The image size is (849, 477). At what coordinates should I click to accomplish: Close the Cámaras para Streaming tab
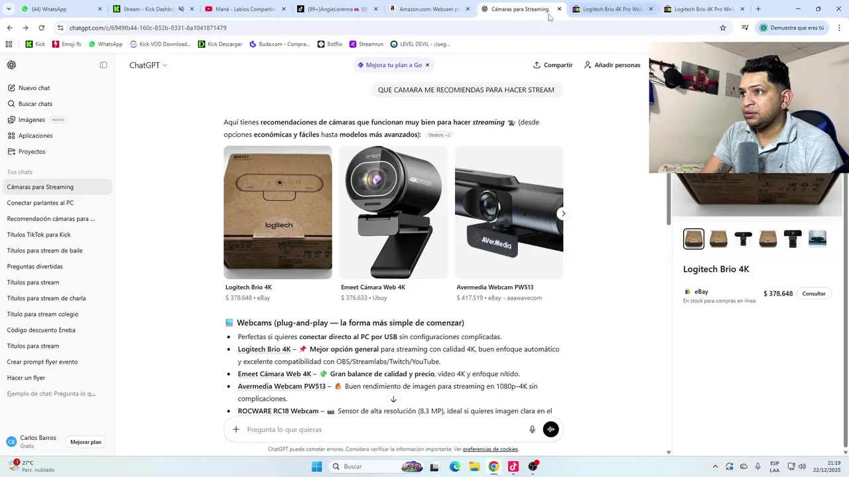(x=559, y=9)
